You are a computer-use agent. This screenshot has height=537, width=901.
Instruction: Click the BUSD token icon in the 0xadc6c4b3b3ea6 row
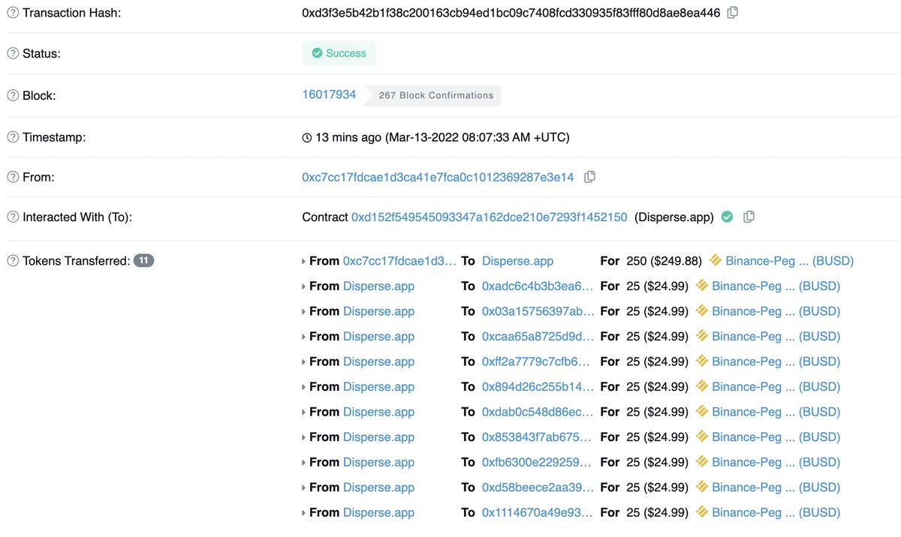[x=702, y=286]
